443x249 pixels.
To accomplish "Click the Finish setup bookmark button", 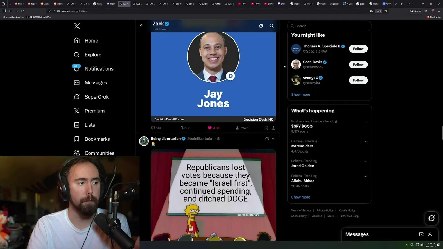I will pos(434,17).
